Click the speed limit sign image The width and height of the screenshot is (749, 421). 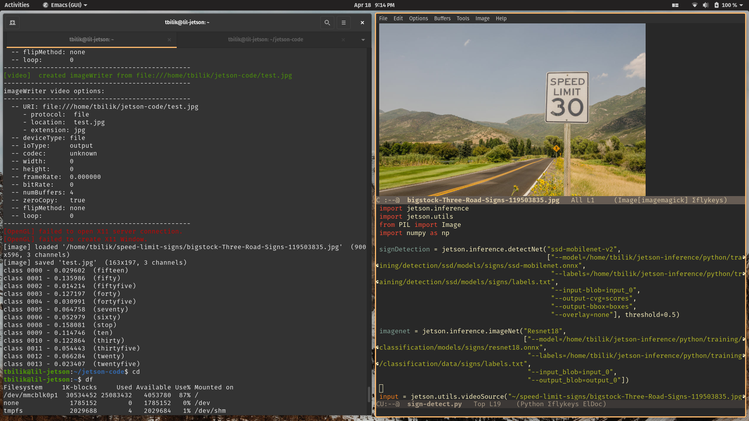click(567, 97)
